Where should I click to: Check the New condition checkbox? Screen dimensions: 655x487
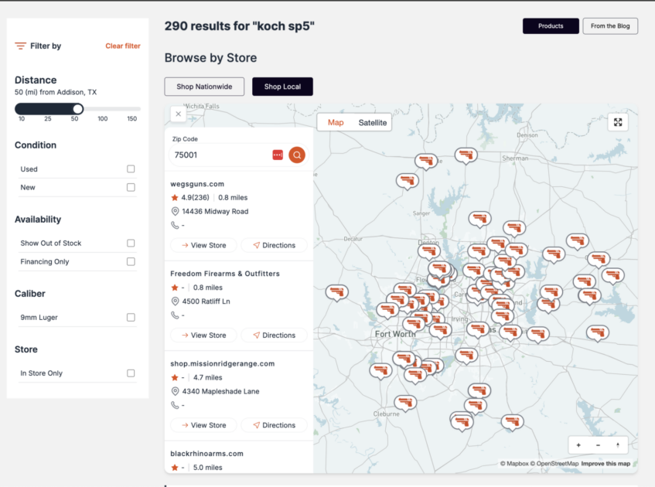(x=131, y=187)
